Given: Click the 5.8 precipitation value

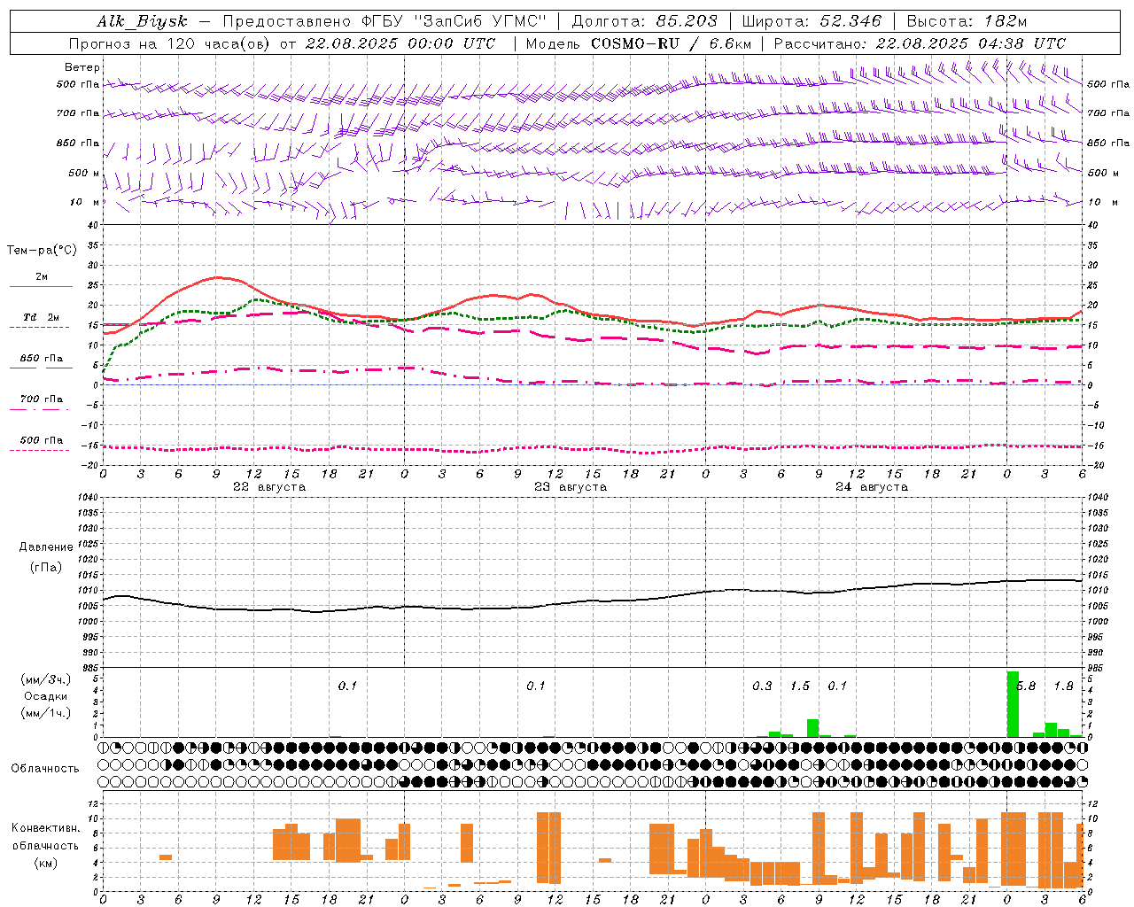Looking at the screenshot, I should [x=1027, y=686].
